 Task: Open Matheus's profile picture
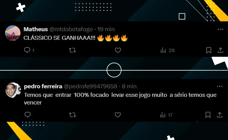(x=13, y=33)
